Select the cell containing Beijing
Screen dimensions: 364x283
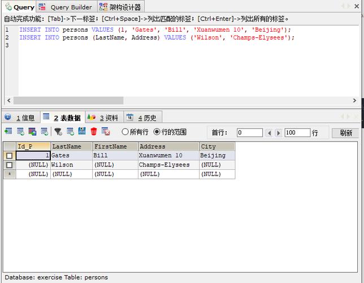[x=217, y=156]
